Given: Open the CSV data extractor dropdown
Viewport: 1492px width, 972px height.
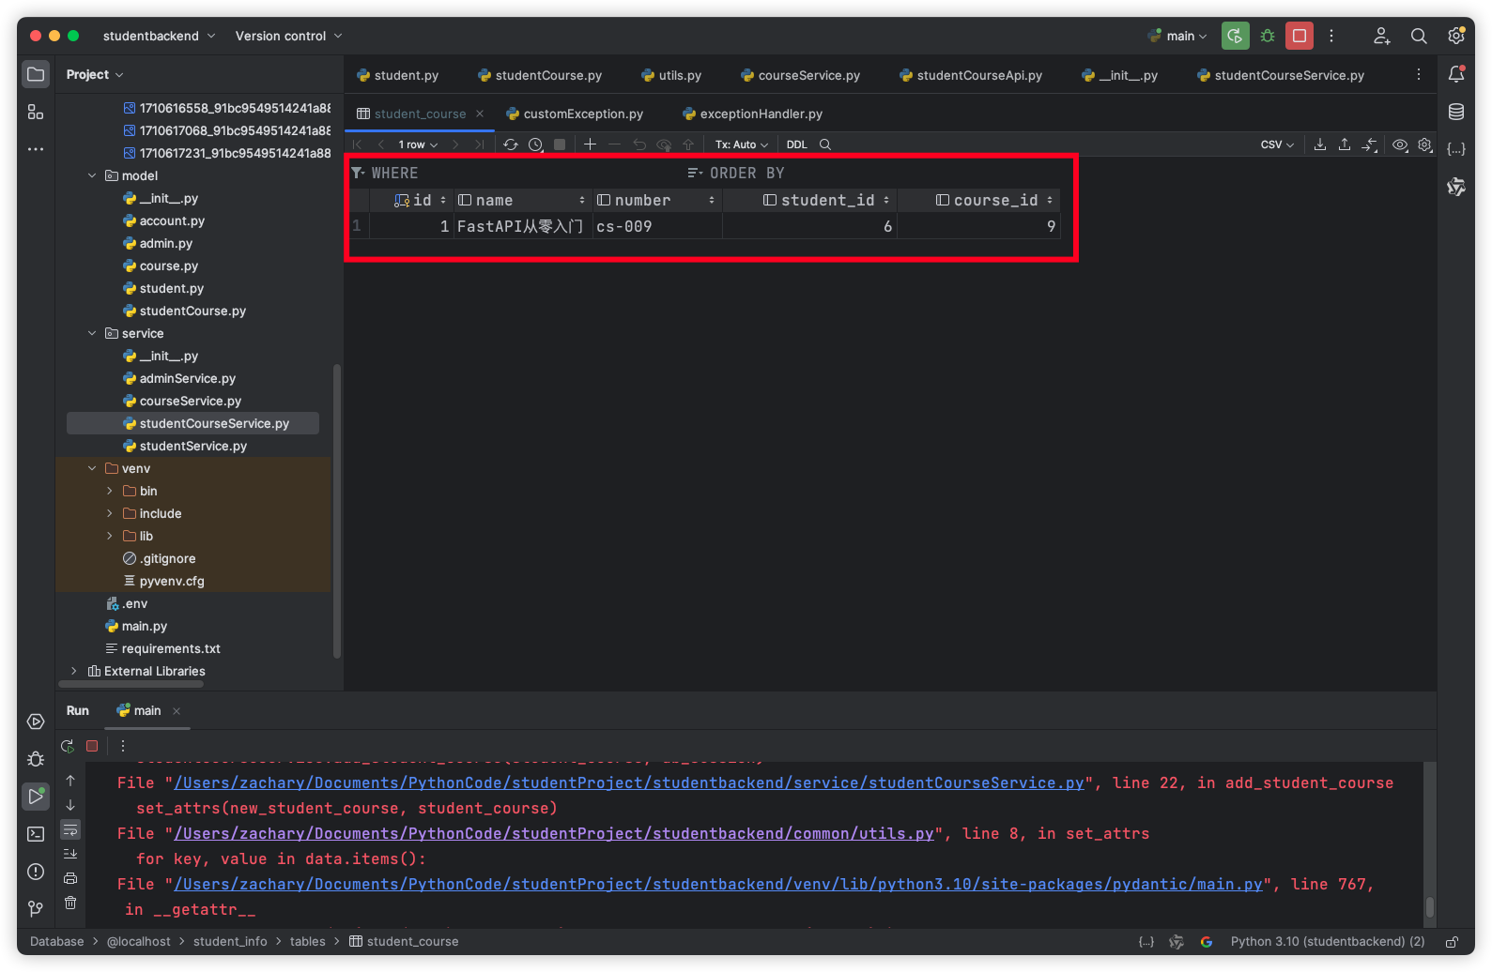Looking at the screenshot, I should [x=1277, y=144].
